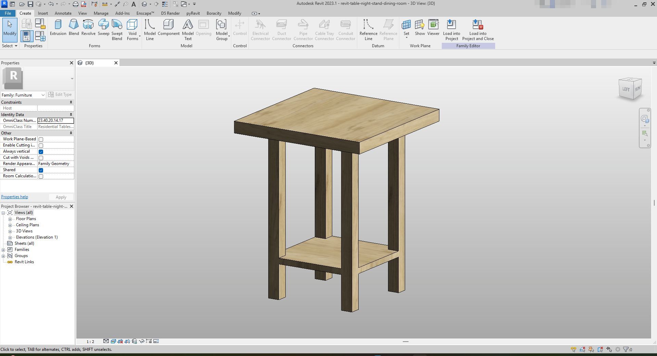Viewport: 657px width, 356px height.
Task: Click the Apply button in Properties
Action: 61,197
